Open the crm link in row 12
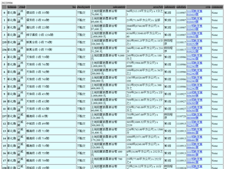 point(195,124)
